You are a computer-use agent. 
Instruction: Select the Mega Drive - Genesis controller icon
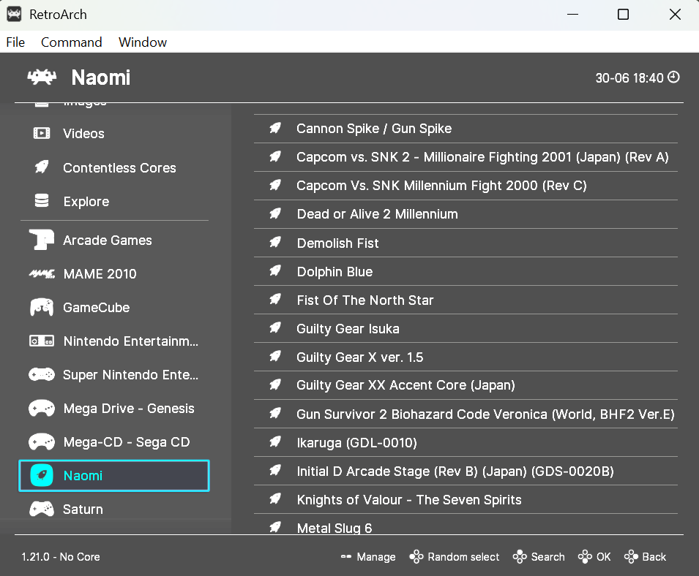tap(42, 408)
